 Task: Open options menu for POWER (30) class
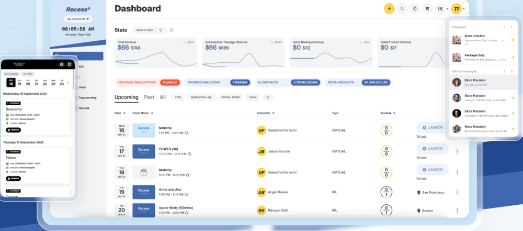[x=457, y=151]
